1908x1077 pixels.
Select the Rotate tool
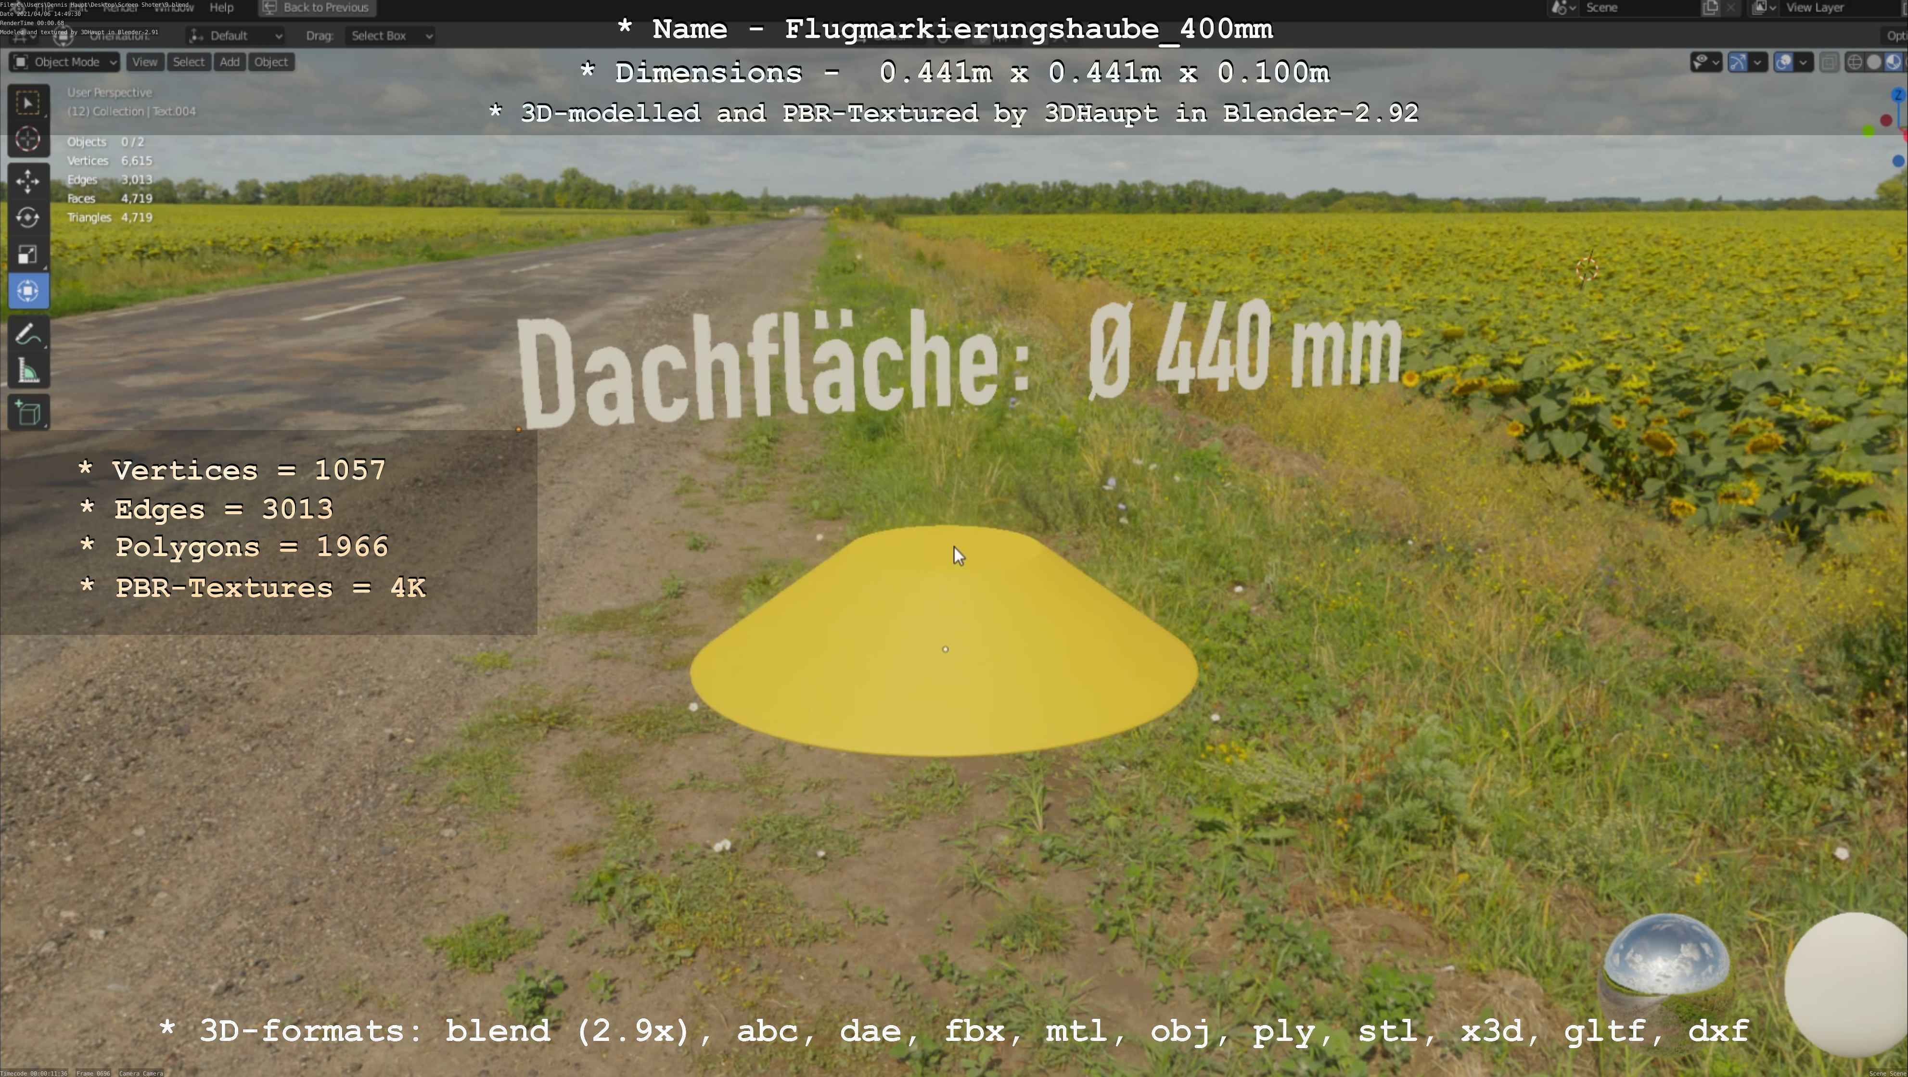pos(28,217)
